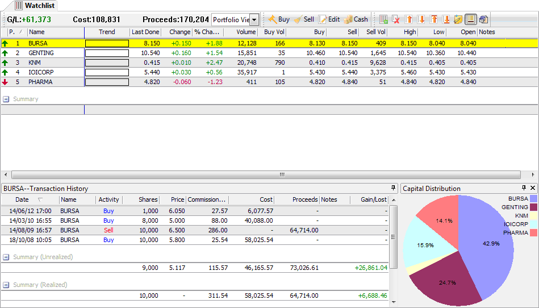Select the IOICORP row in watchlist
This screenshot has width=539, height=308.
pos(269,72)
